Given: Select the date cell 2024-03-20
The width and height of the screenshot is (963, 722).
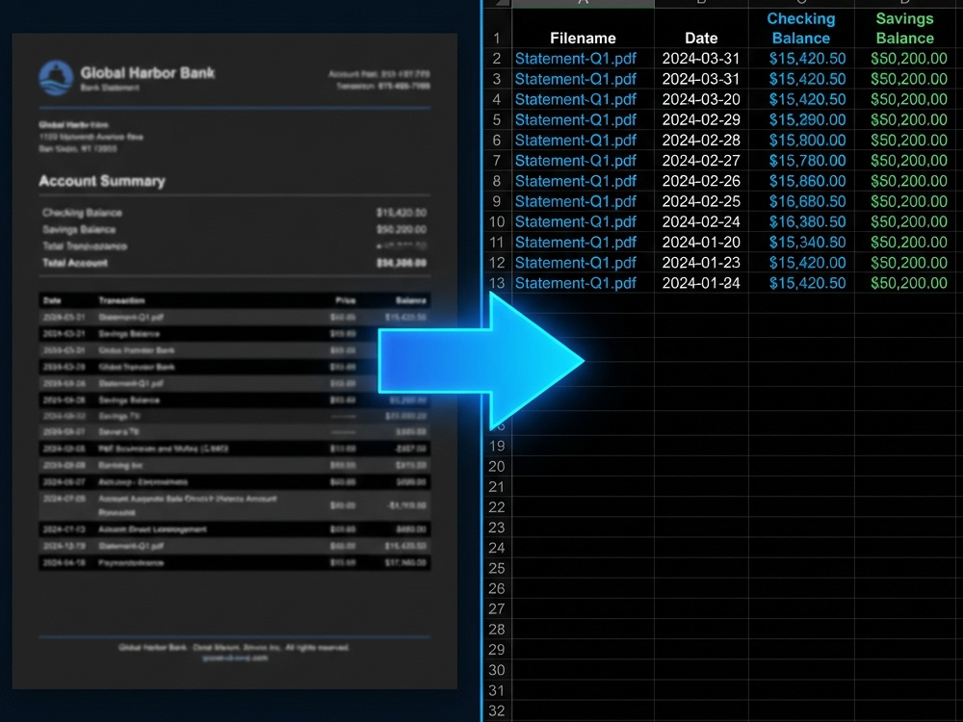Looking at the screenshot, I should [701, 99].
